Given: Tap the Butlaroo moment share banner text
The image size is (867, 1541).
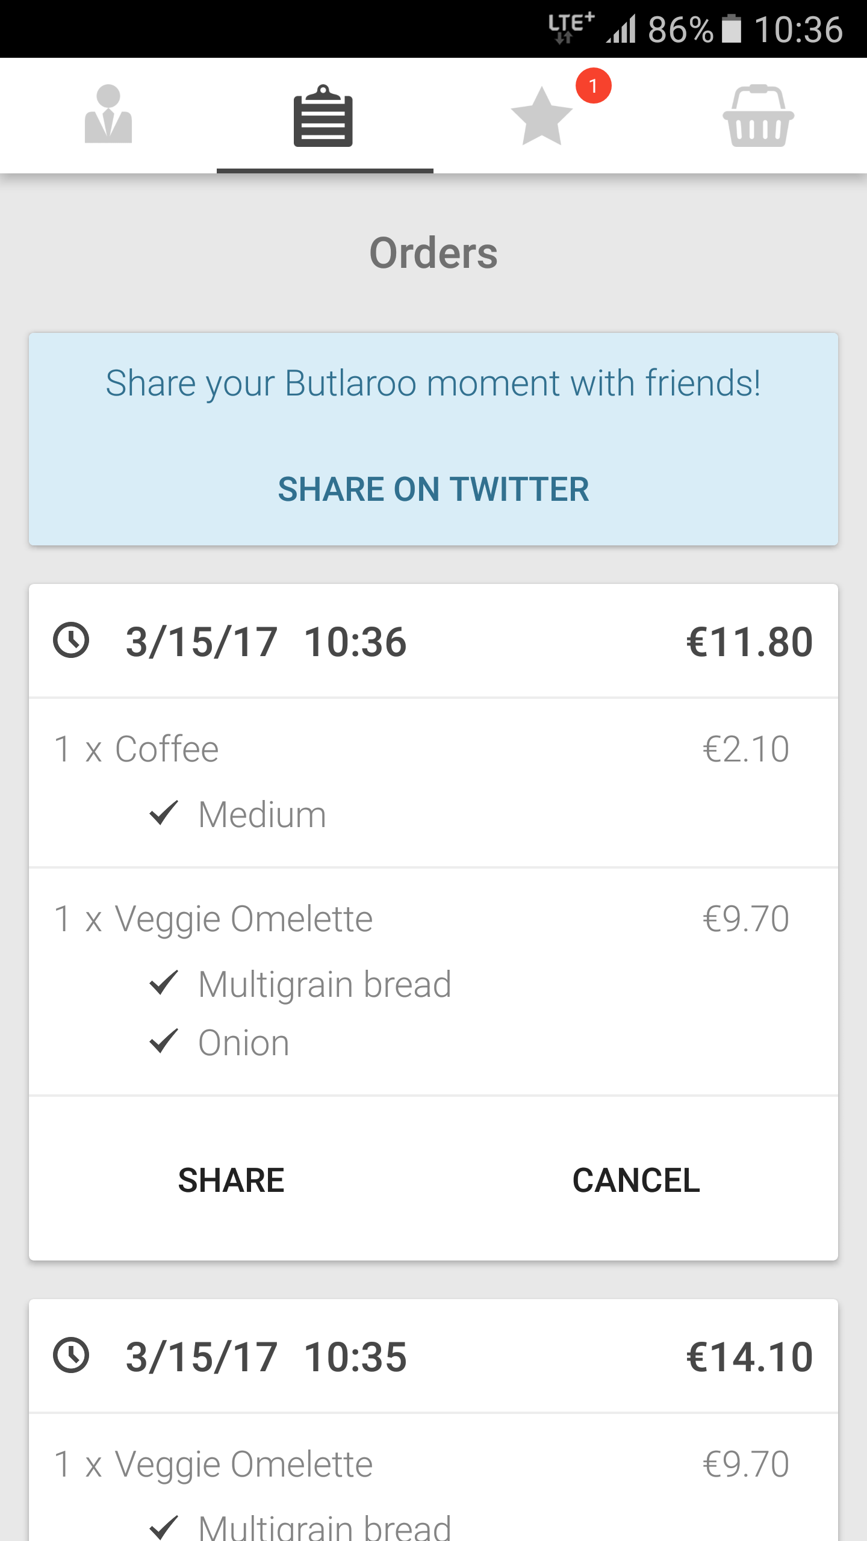Looking at the screenshot, I should pyautogui.click(x=433, y=383).
